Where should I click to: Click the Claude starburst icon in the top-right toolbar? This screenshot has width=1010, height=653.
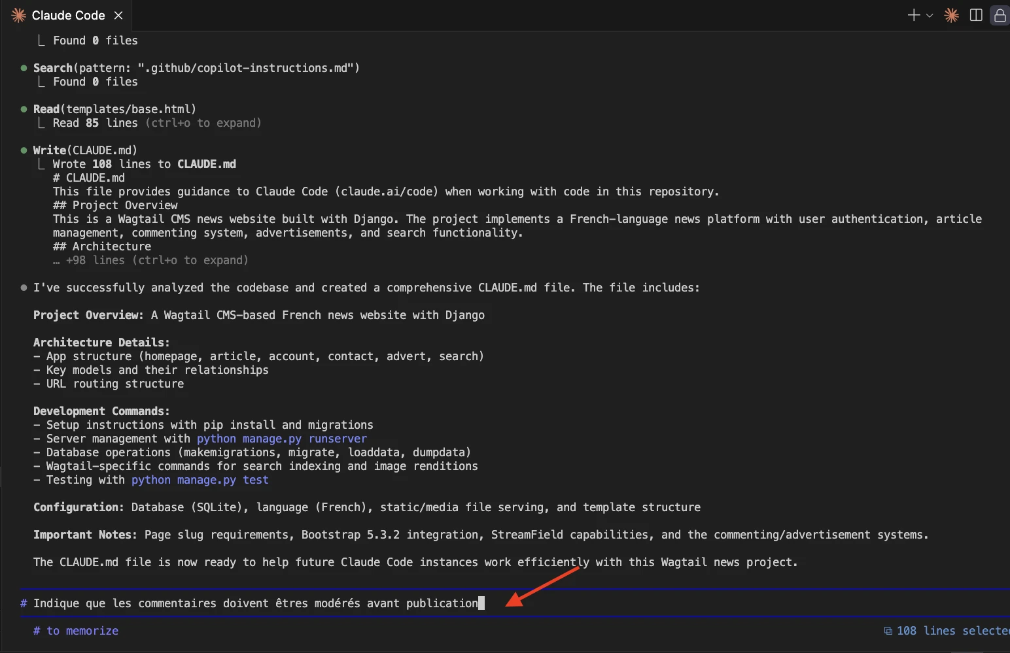952,15
